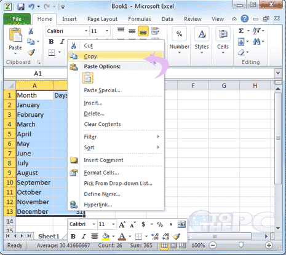
Task: Click the Sheet1 worksheet tab
Action: (49, 237)
